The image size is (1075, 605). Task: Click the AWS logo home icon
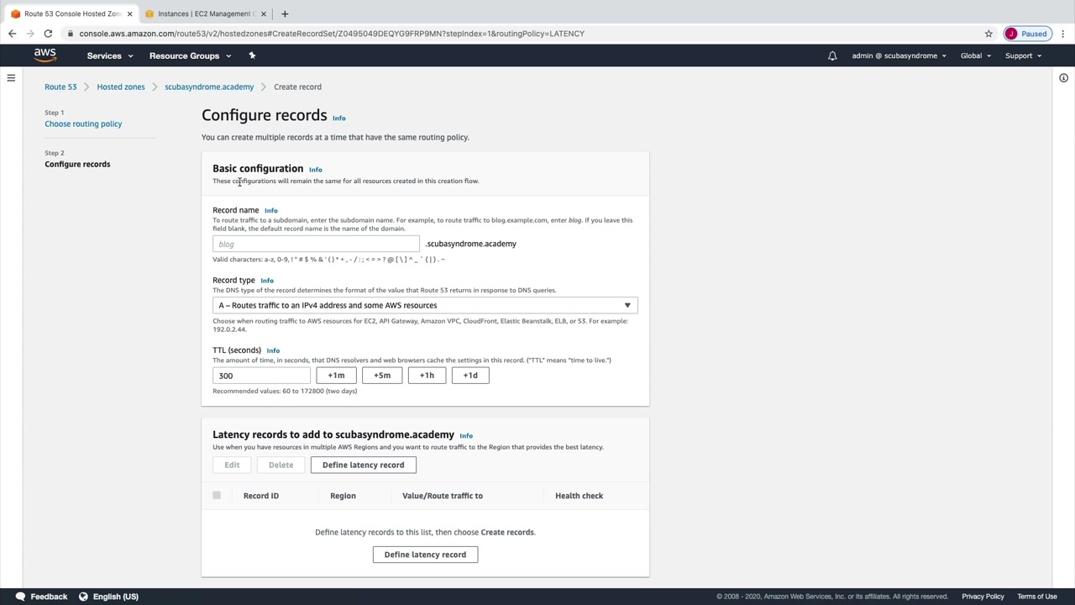45,55
